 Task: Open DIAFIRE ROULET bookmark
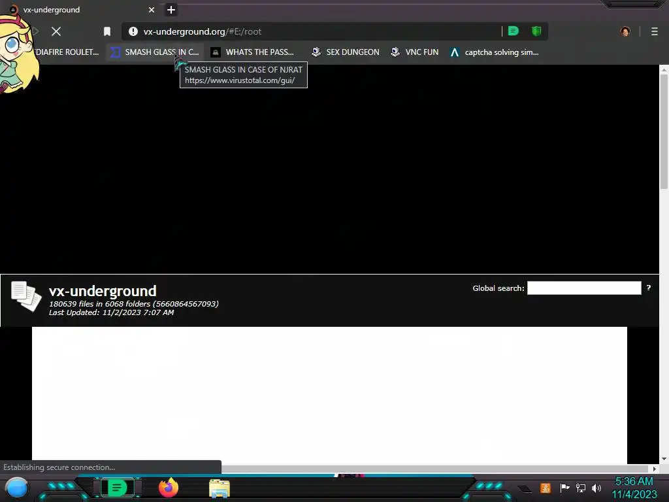67,52
